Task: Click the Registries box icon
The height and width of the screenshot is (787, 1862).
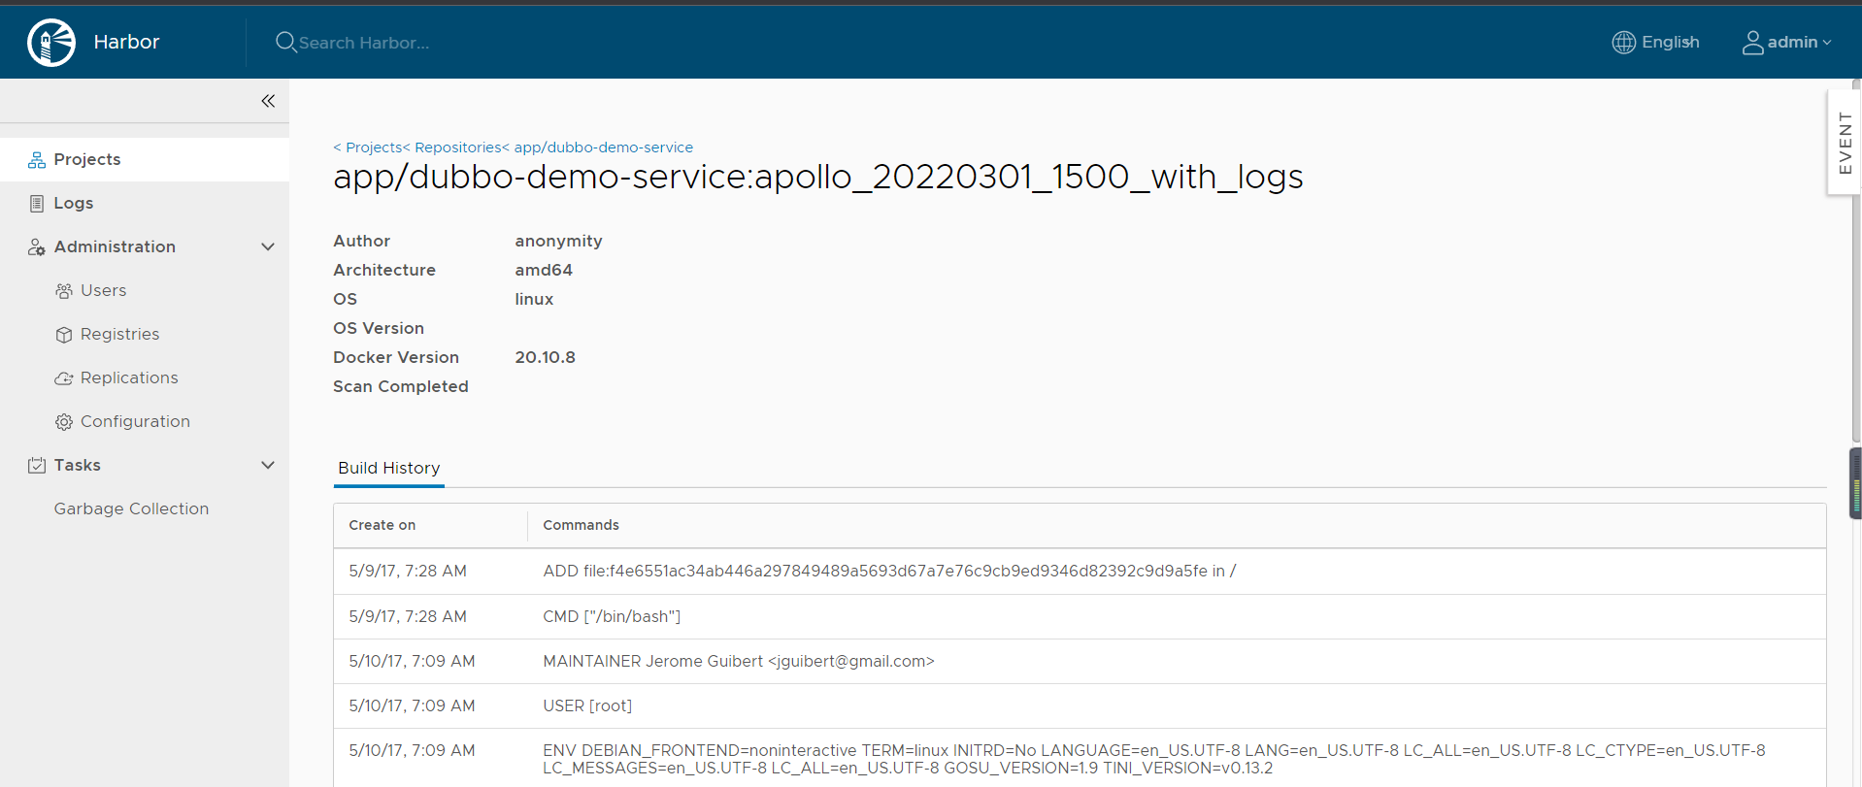Action: coord(64,334)
